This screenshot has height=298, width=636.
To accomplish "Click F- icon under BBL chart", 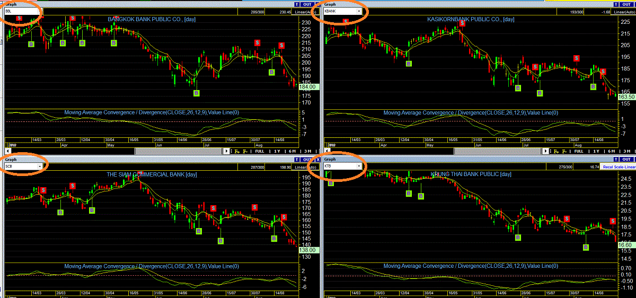I will (x=245, y=151).
